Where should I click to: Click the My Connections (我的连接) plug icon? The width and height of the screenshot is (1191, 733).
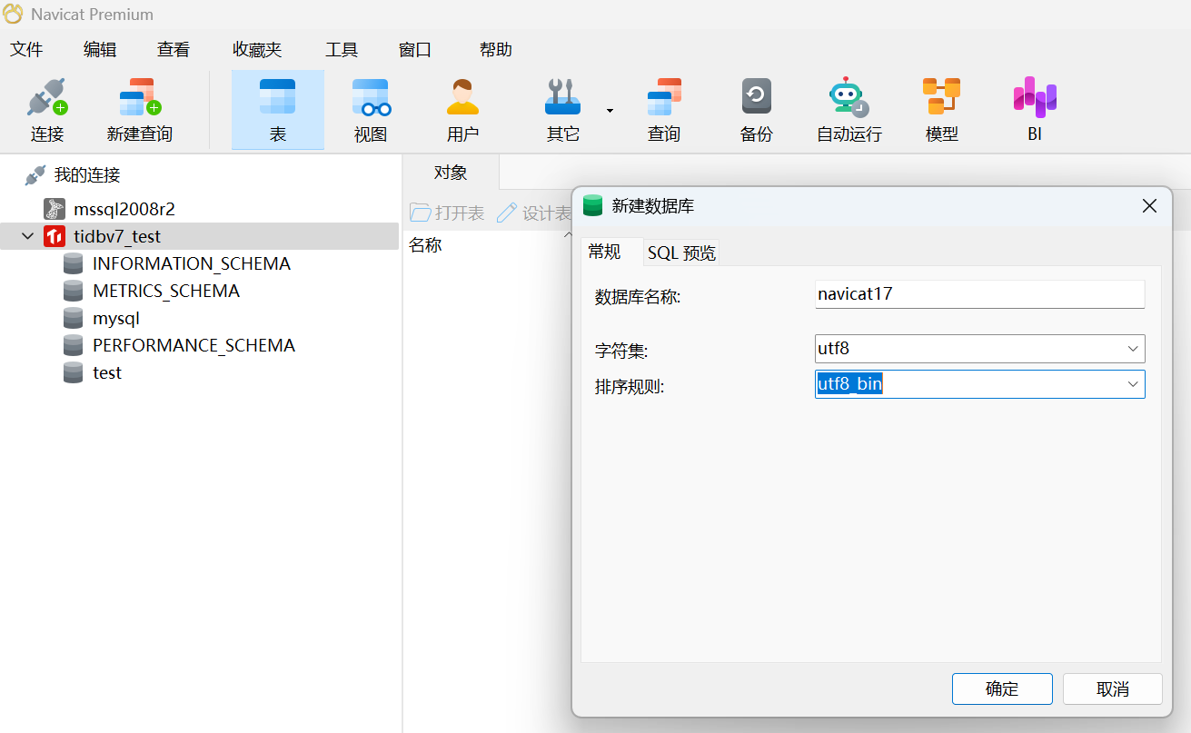coord(35,175)
